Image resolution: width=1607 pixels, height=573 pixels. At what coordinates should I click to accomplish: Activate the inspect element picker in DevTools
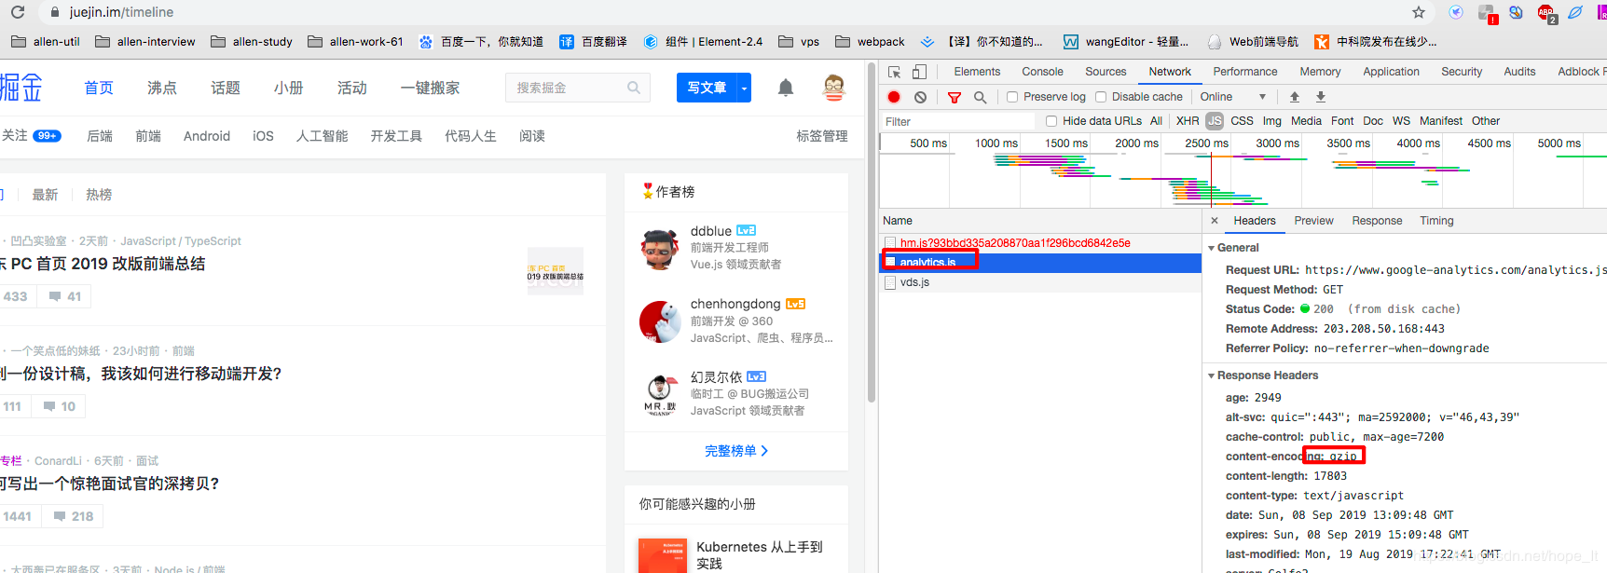(894, 72)
